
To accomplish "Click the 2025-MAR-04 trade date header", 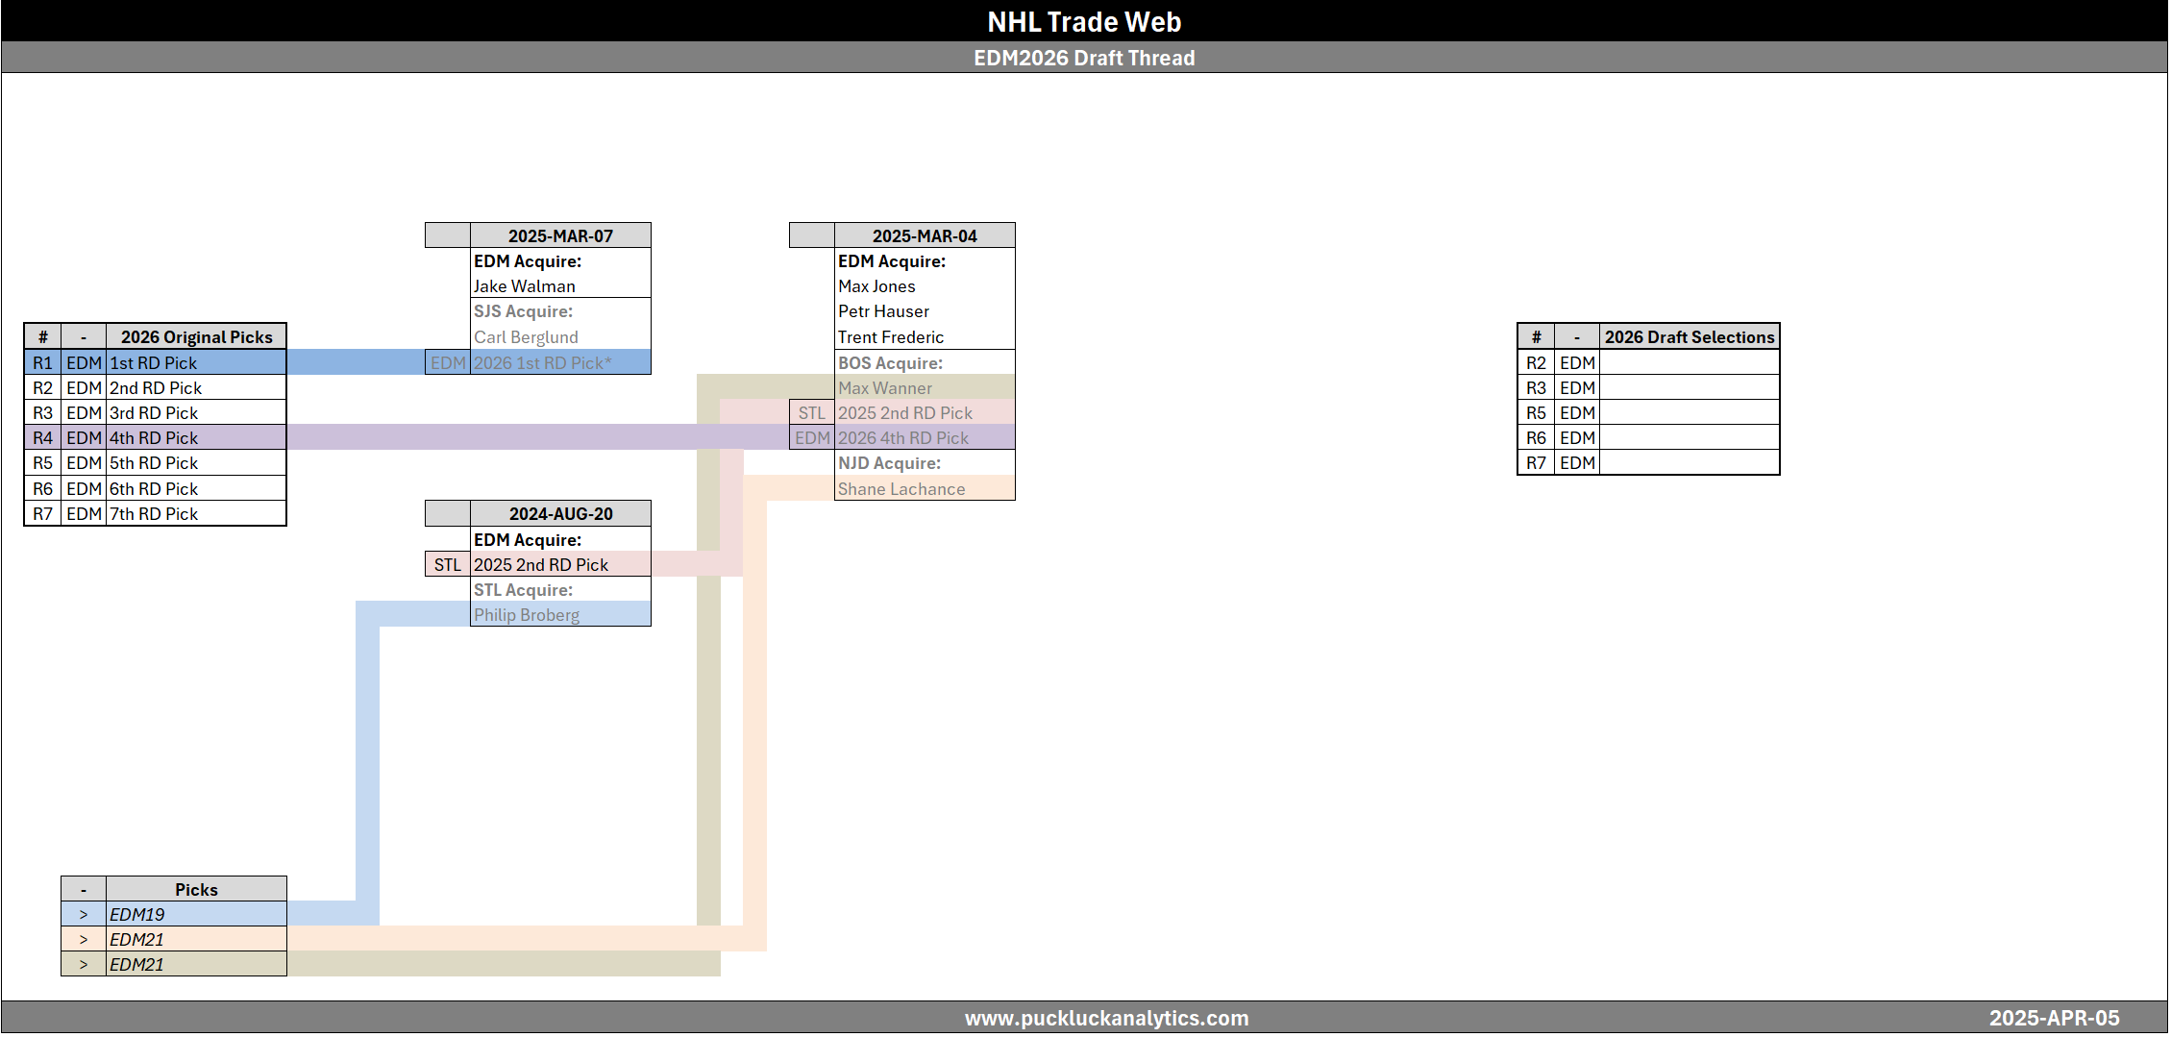I will pos(924,235).
